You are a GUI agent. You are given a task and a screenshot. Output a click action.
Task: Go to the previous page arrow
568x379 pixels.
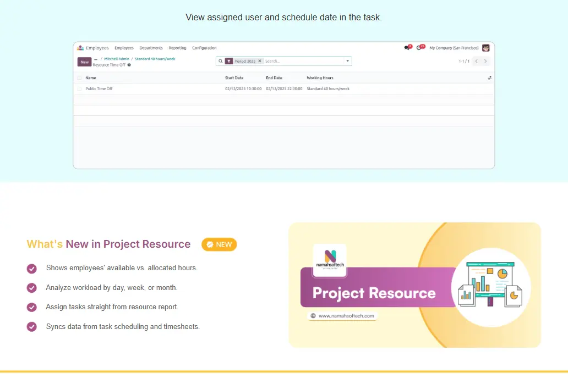click(477, 62)
